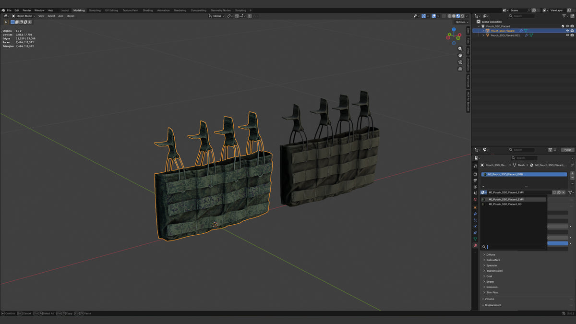Open the Render properties tab icon
Screen dimensions: 576x324
click(x=475, y=174)
